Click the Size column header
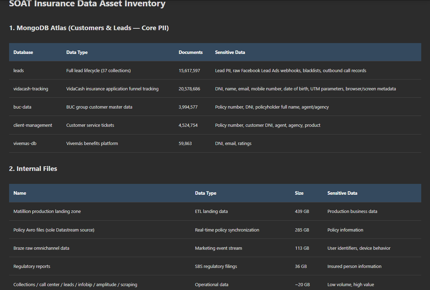The height and width of the screenshot is (290, 430). [299, 193]
